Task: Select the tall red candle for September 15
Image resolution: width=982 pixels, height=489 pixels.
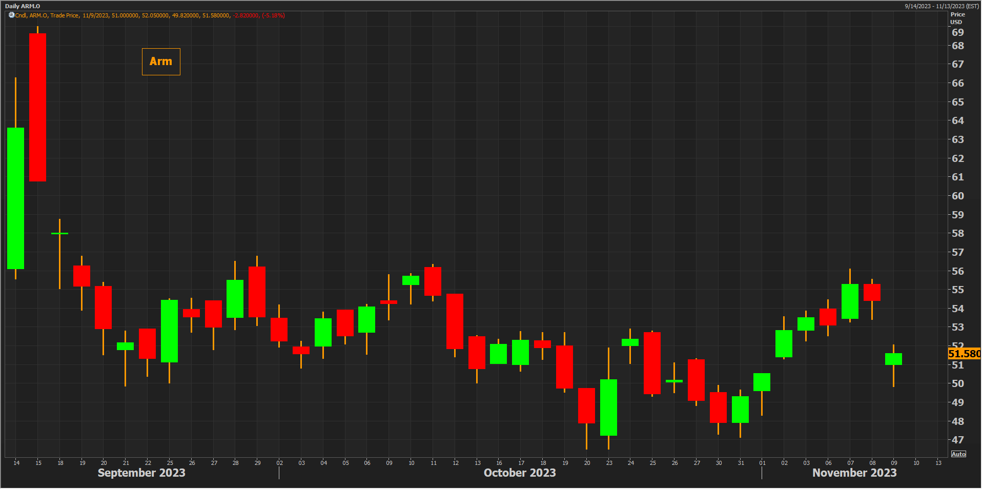Action: (x=37, y=107)
